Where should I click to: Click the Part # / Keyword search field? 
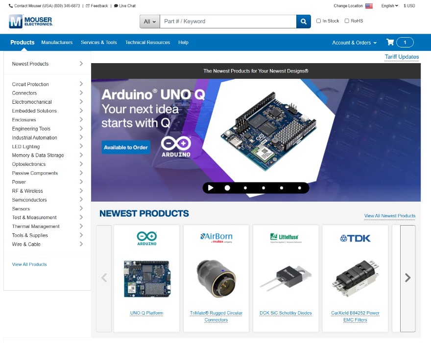point(228,22)
